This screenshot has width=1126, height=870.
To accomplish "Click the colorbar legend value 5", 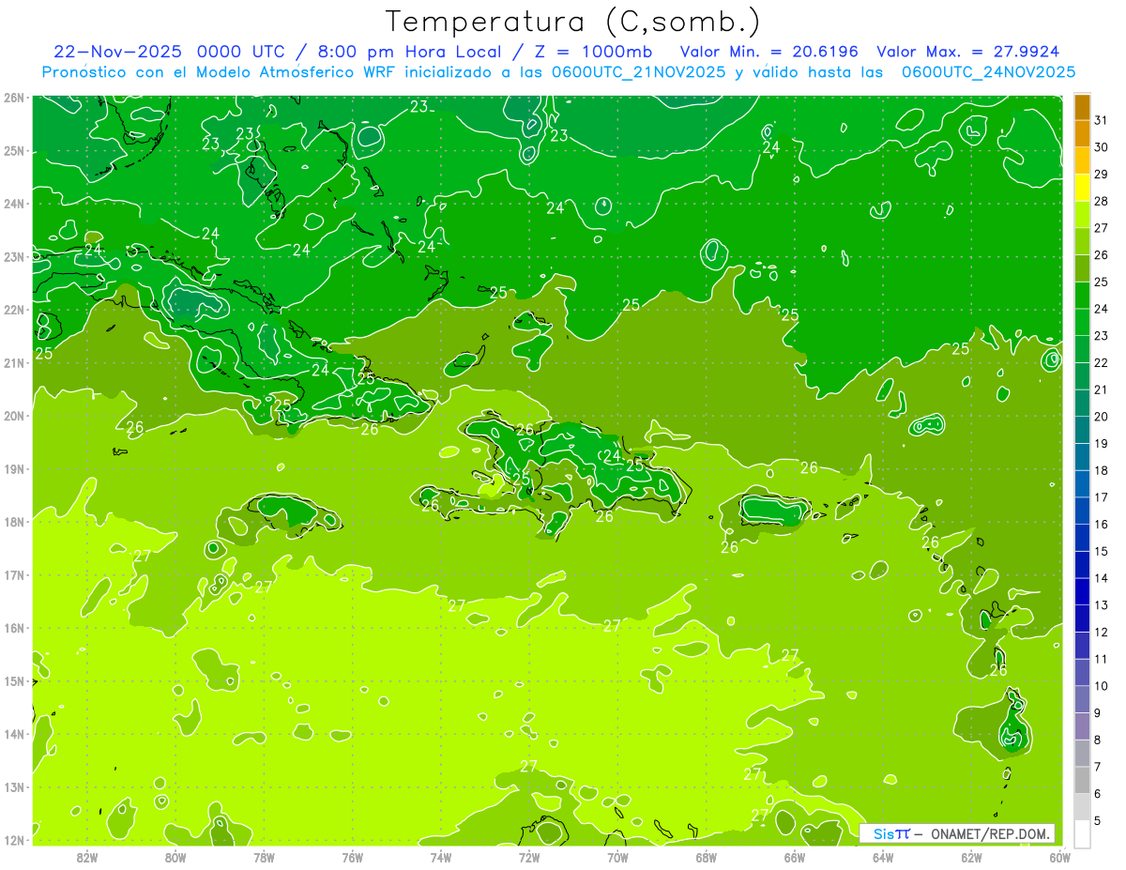I will pos(1098,821).
